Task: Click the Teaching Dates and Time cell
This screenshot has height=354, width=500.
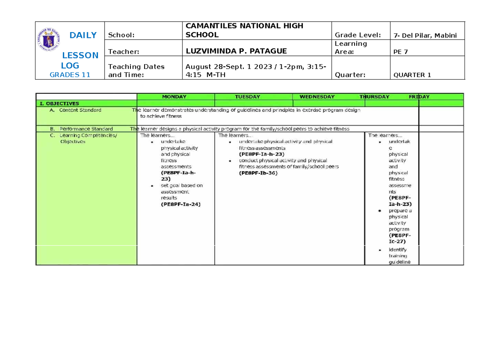Action: [136, 70]
